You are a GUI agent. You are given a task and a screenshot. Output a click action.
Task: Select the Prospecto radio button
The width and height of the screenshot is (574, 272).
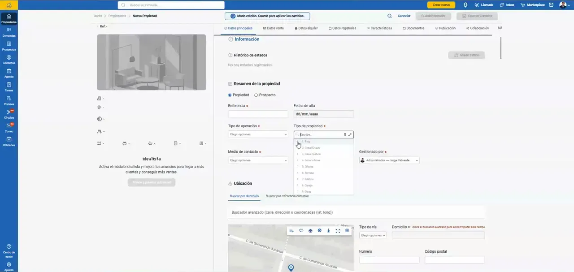256,95
